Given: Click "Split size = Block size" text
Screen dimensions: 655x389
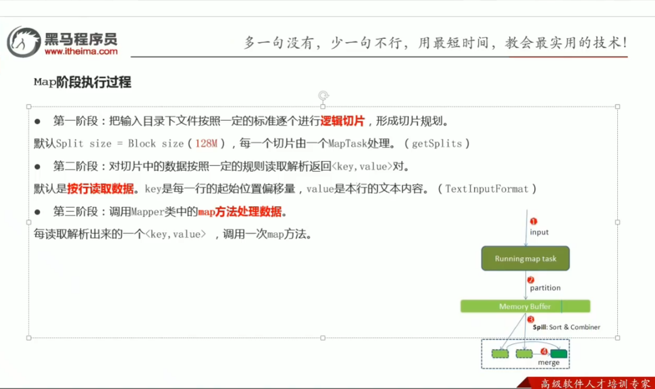Looking at the screenshot, I should coord(120,143).
